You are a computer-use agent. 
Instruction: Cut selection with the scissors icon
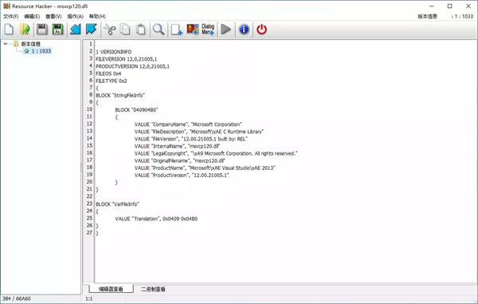(x=110, y=30)
